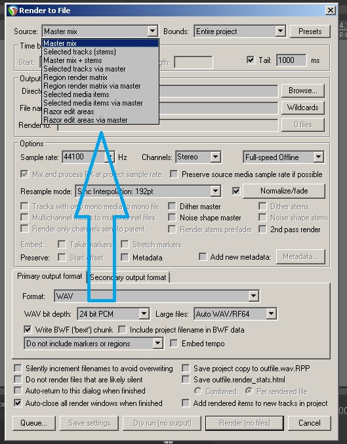This screenshot has width=347, height=444.
Task: Click the Tail milliseconds input field
Action: (x=291, y=60)
